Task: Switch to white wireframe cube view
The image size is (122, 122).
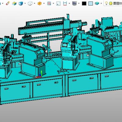Action: pos(30,3)
